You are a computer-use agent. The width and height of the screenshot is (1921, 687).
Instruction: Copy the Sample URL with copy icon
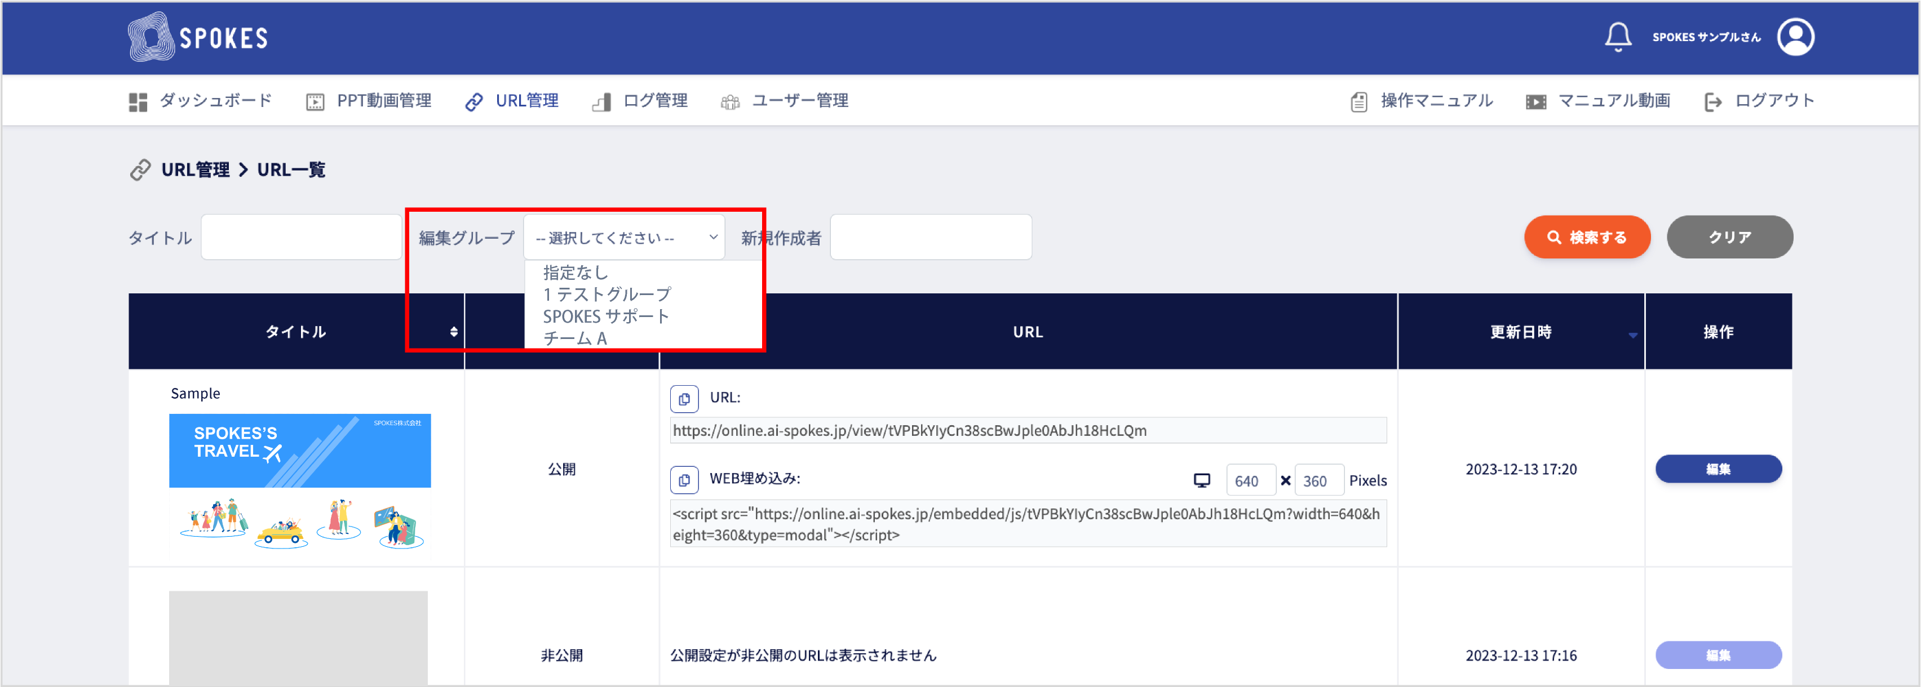[684, 399]
